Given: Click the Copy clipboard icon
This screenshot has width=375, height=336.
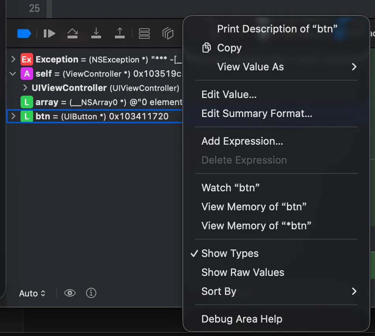Looking at the screenshot, I should [x=206, y=48].
